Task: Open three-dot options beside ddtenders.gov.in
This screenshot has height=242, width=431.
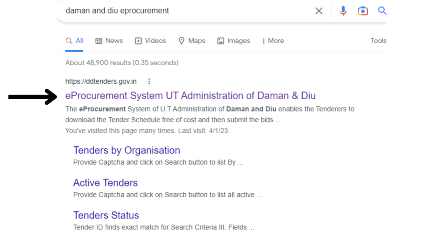Action: pyautogui.click(x=149, y=82)
